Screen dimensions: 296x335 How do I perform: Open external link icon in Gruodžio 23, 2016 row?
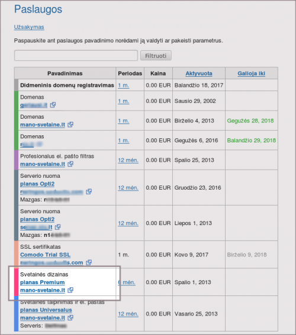click(x=89, y=191)
